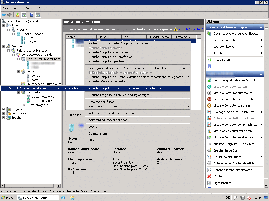Expand the Konfiguration tree node
The width and height of the screenshot is (269, 201).
click(x=3, y=113)
